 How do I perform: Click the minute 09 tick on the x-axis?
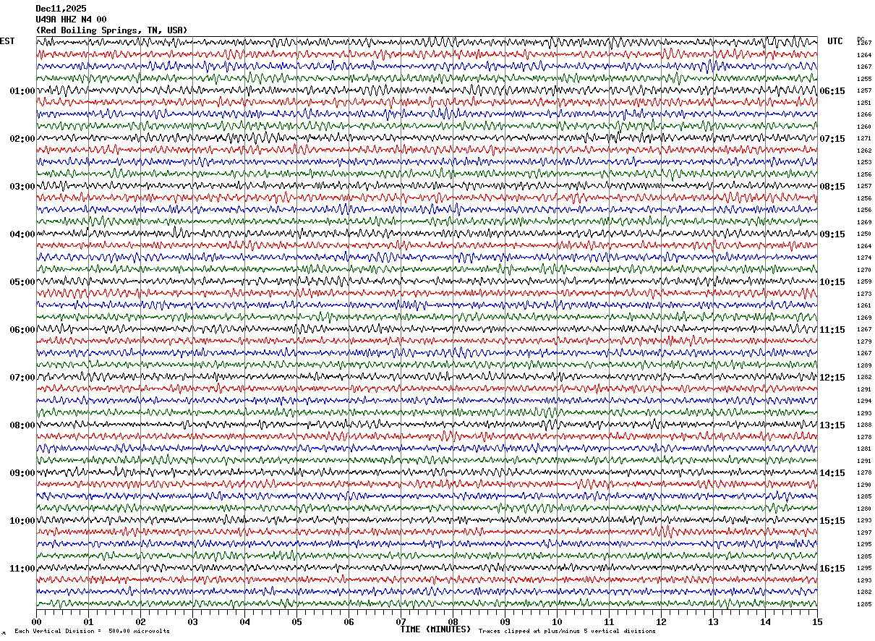(x=505, y=621)
